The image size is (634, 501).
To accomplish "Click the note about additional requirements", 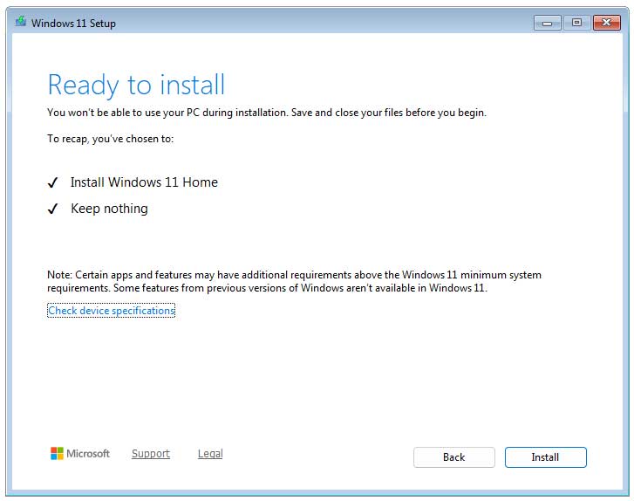I will 294,281.
